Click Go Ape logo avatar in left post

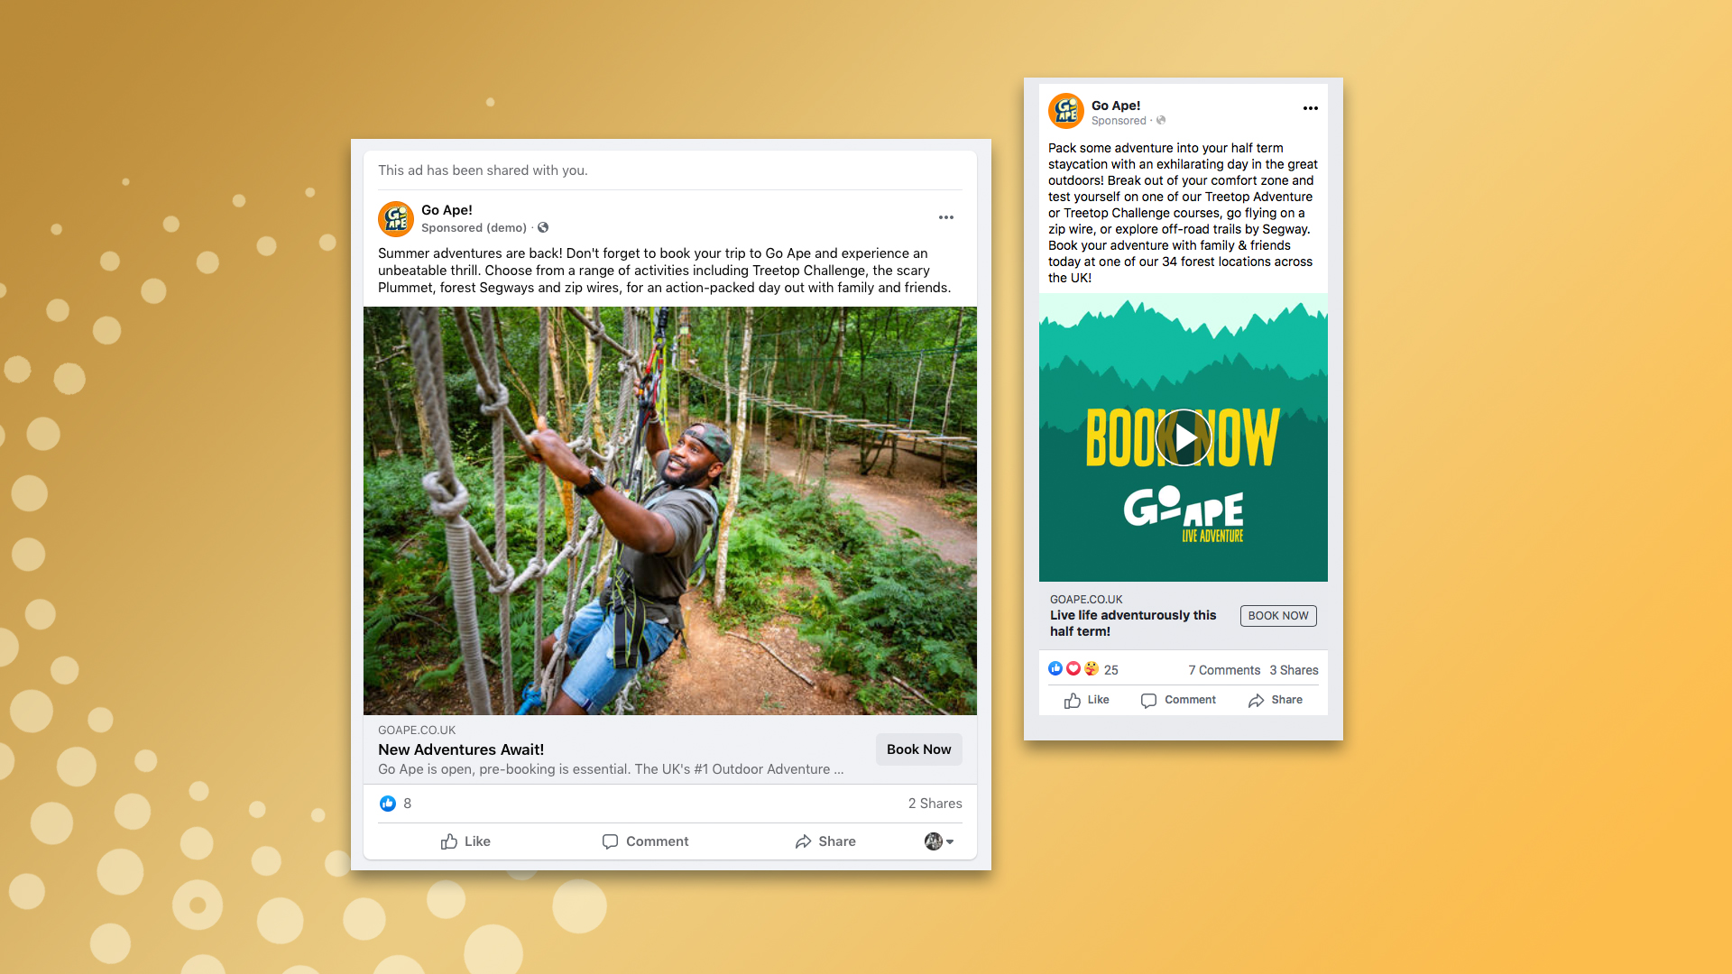(395, 219)
